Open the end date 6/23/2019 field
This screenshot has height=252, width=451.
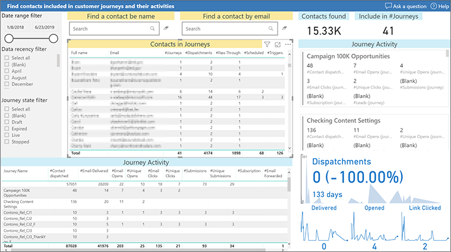[44, 28]
